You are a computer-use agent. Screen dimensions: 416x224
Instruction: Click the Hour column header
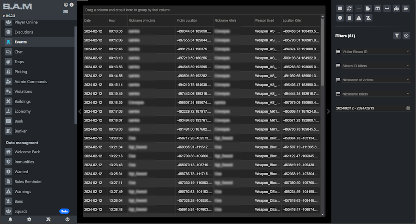112,21
